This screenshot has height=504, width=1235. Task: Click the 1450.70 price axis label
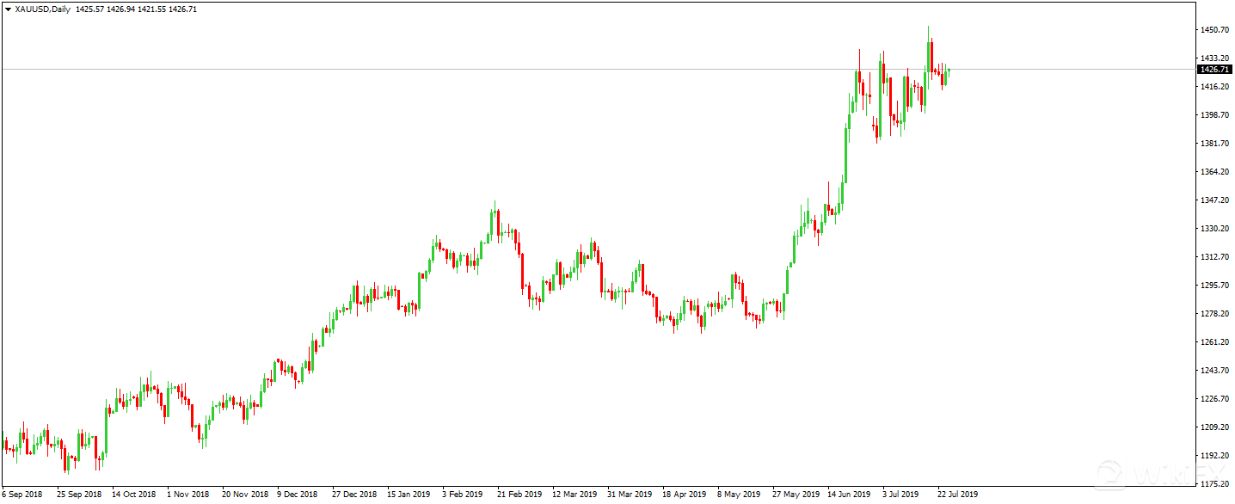(x=1213, y=30)
